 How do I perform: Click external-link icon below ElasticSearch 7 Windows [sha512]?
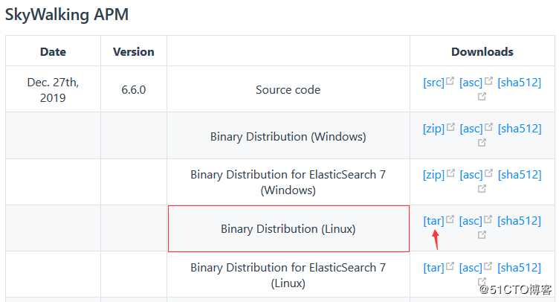pyautogui.click(x=482, y=189)
